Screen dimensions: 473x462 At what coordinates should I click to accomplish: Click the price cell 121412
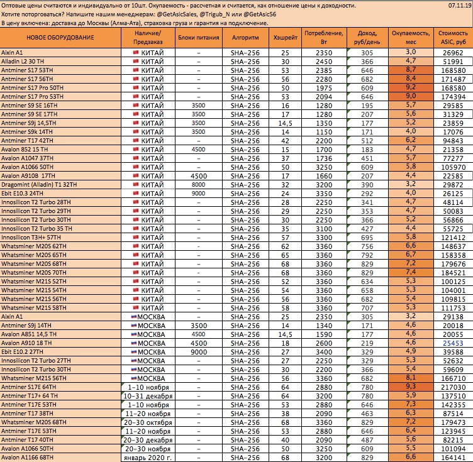(453, 238)
